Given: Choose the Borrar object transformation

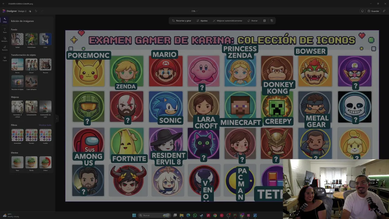Looking at the screenshot, I should click(17, 64).
